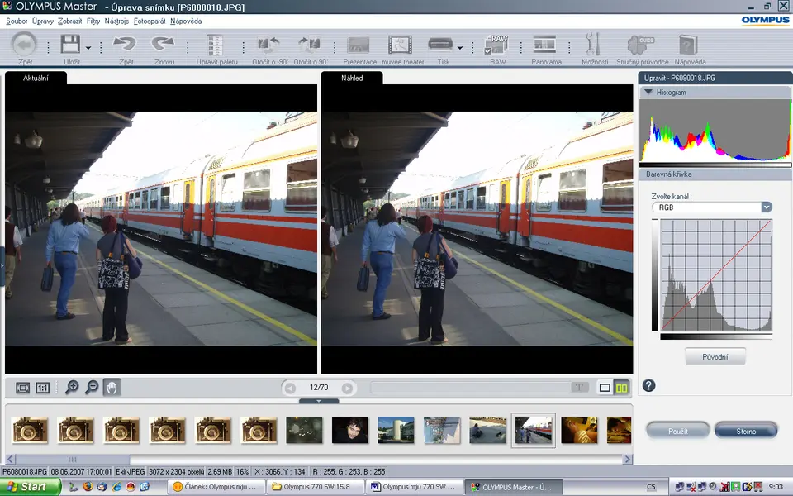Open the Zvolte kanál RGB dropdown

tap(766, 207)
